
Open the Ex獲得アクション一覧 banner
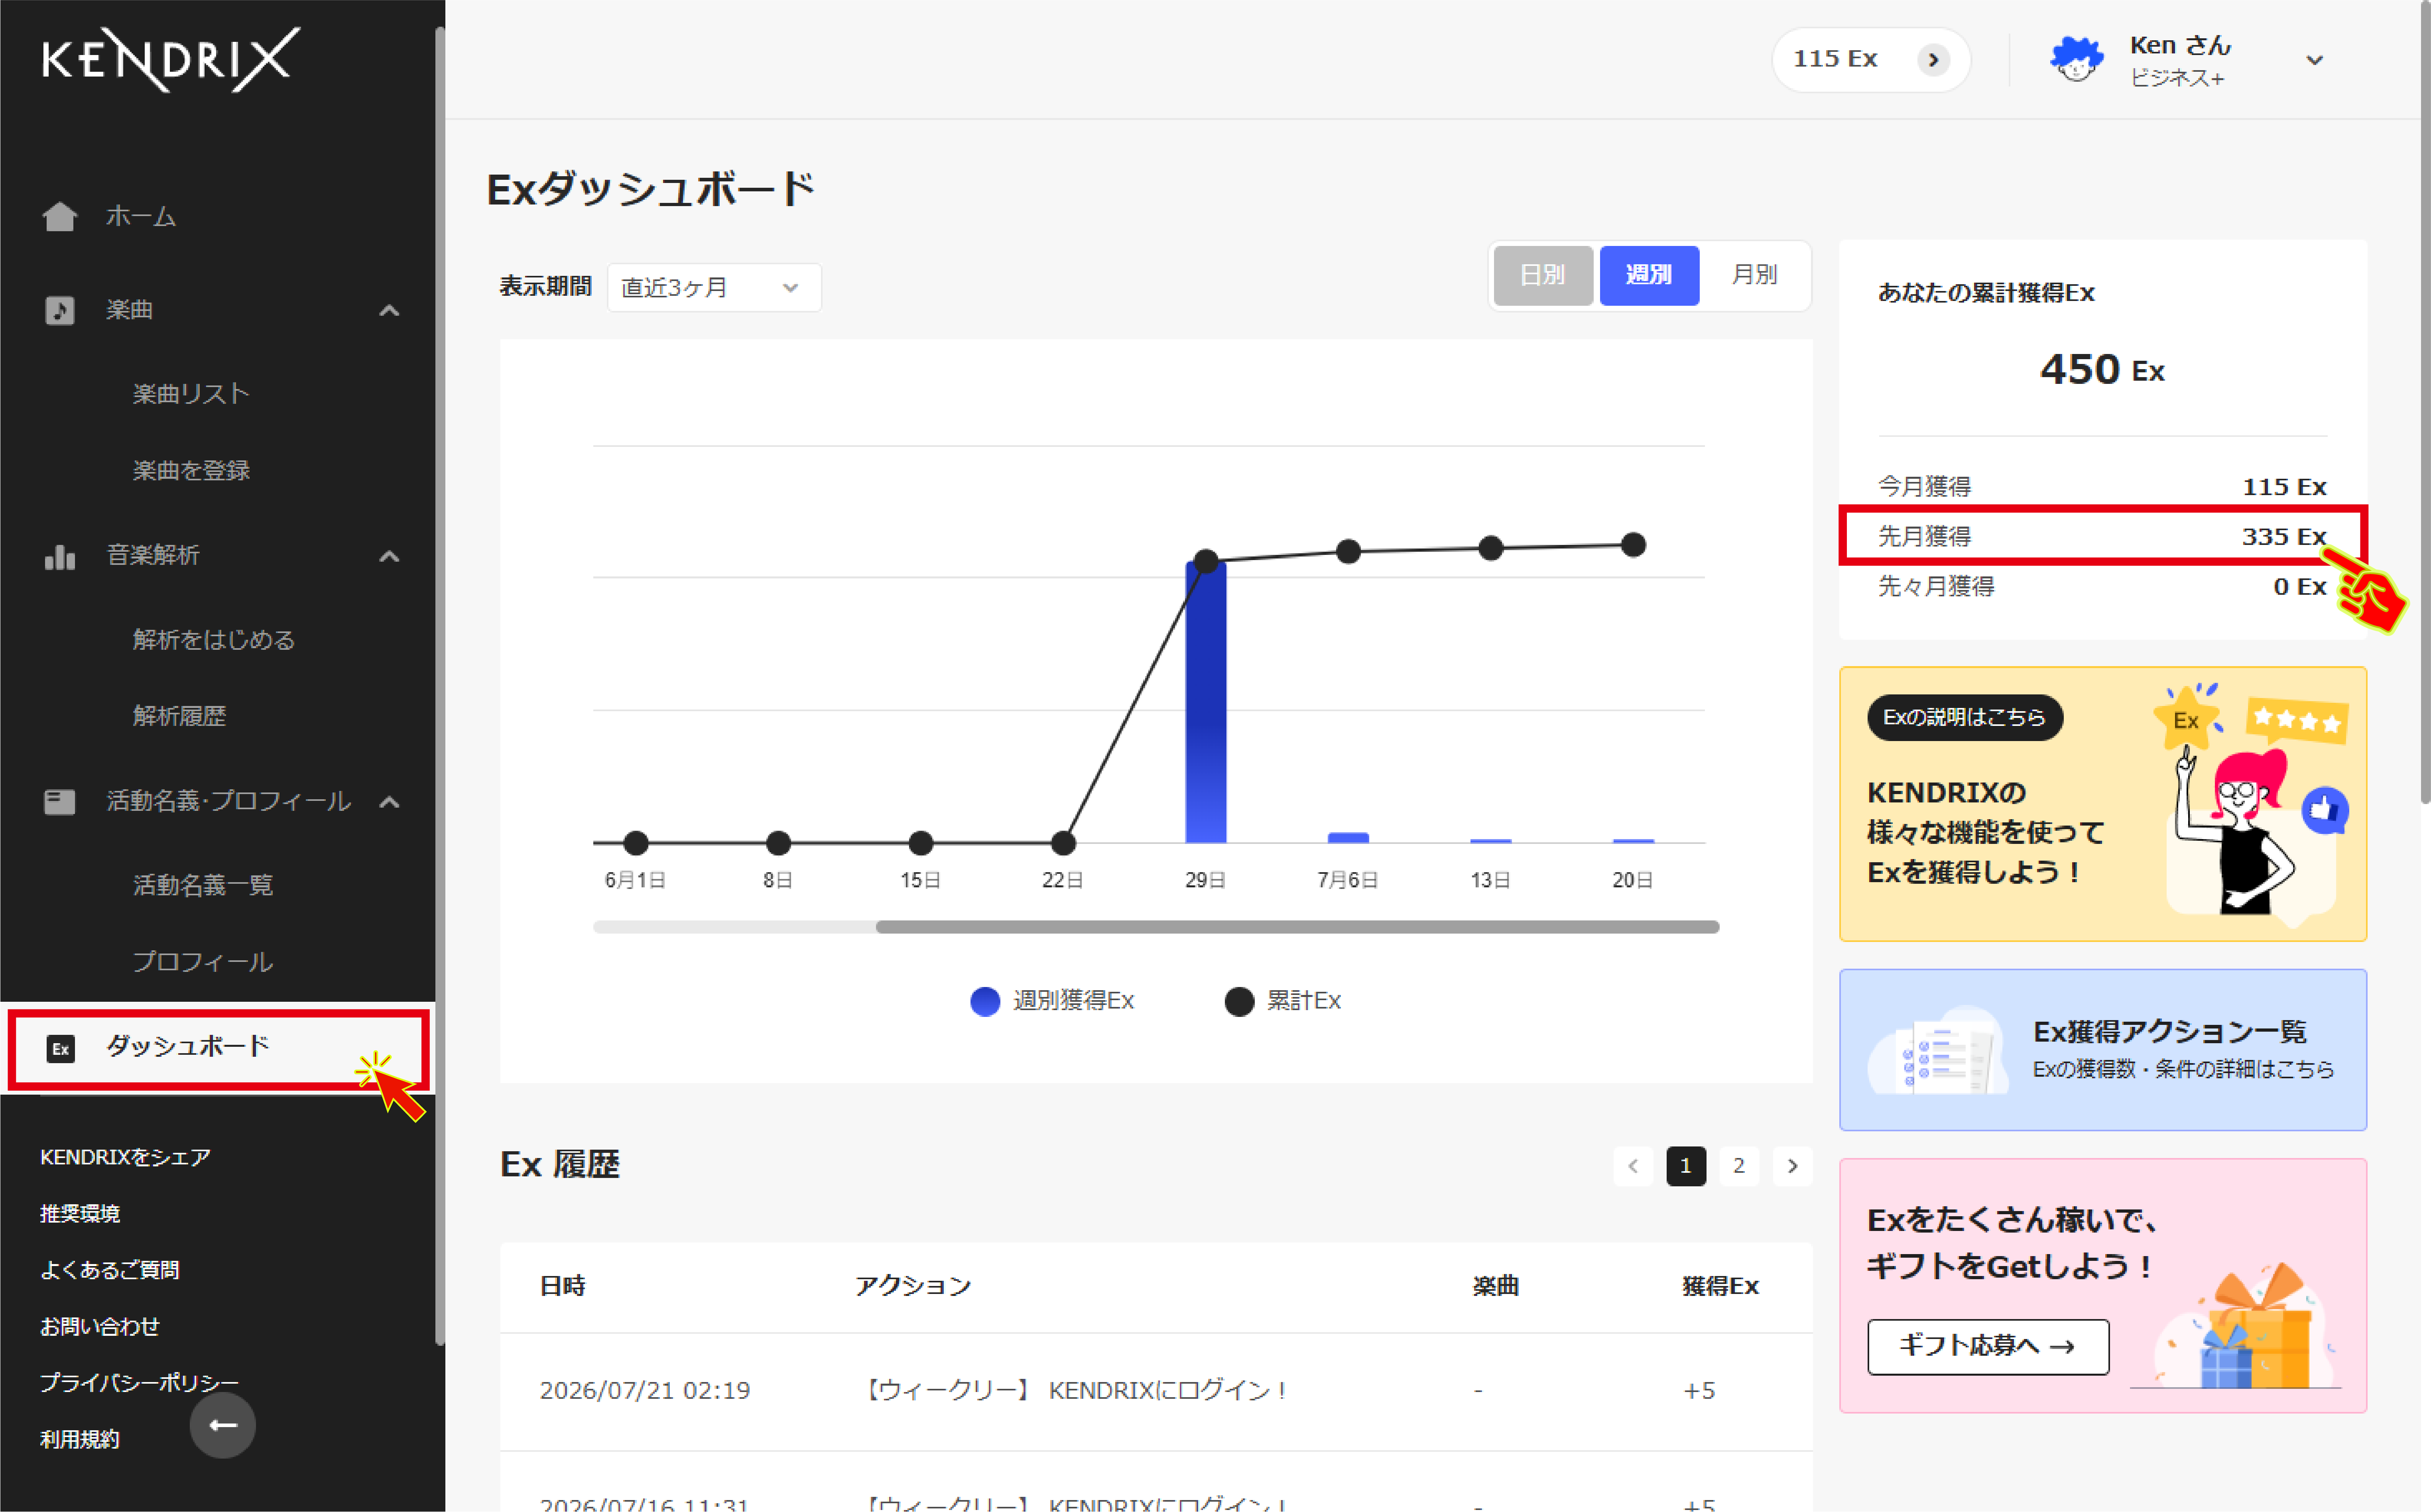coord(2103,1050)
